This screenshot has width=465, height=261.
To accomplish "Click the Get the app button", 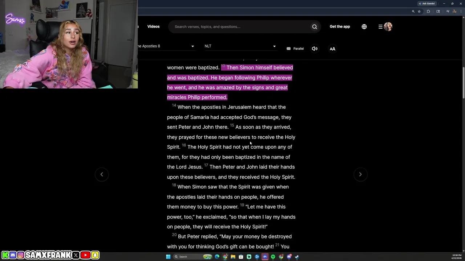I will click(340, 26).
